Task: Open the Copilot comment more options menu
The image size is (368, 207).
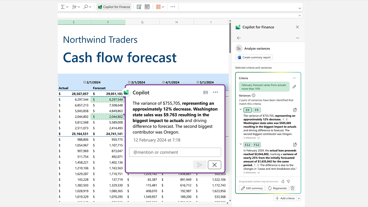Action: (x=216, y=92)
